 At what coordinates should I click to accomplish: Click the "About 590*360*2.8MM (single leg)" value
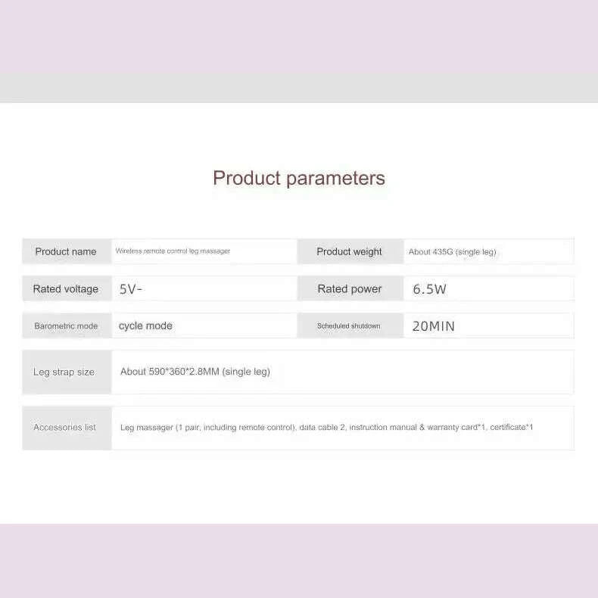click(195, 372)
